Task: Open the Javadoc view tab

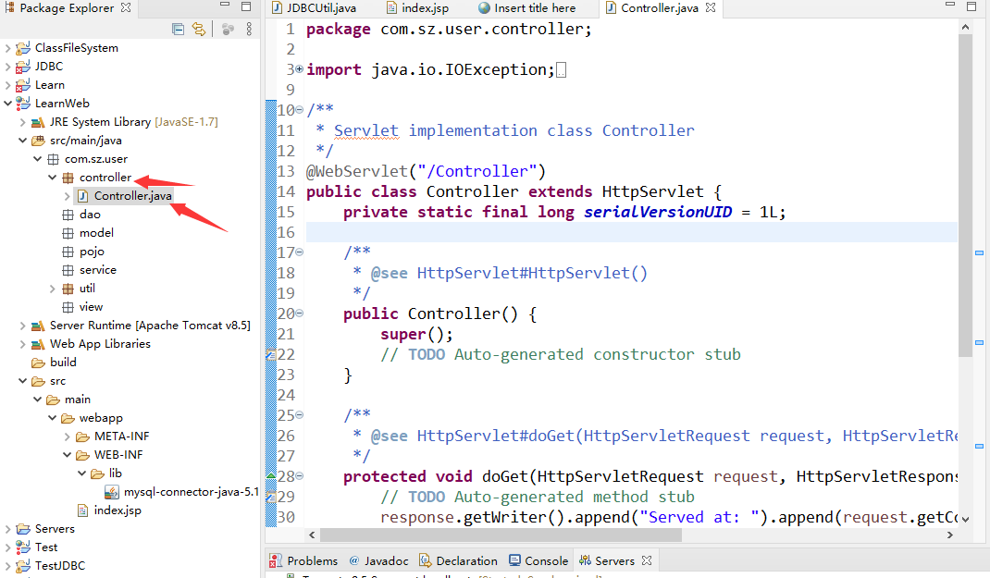Action: click(x=378, y=560)
